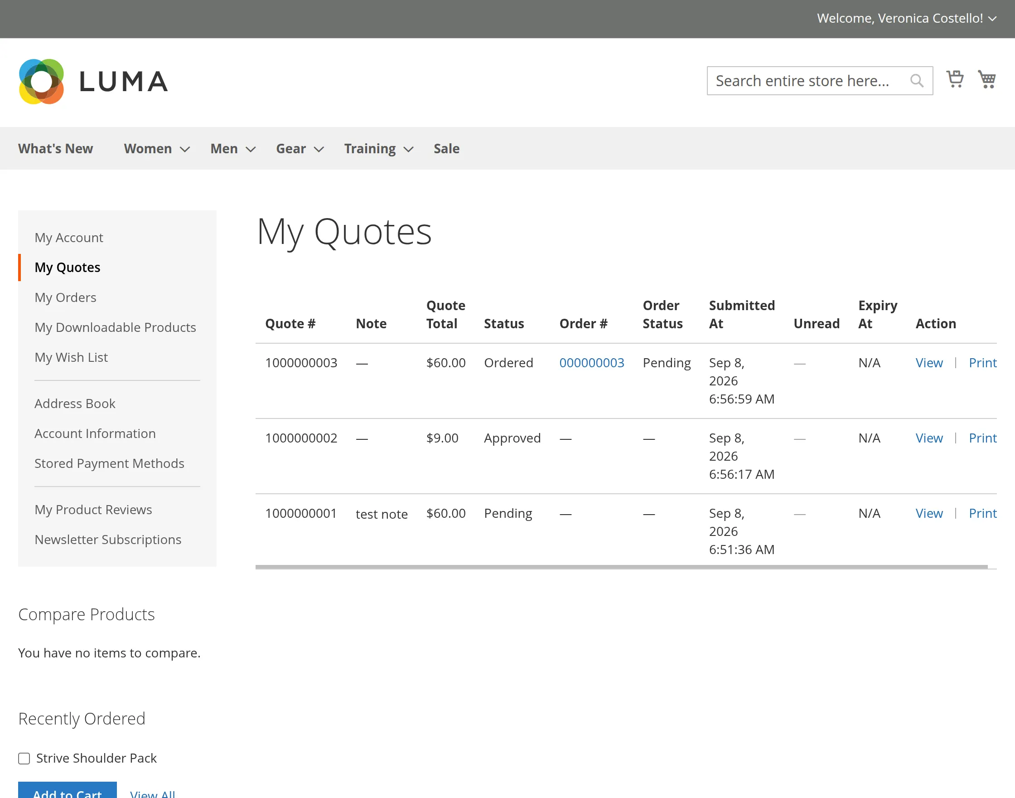The image size is (1015, 798).
Task: Expand the Training menu chevron
Action: (409, 149)
